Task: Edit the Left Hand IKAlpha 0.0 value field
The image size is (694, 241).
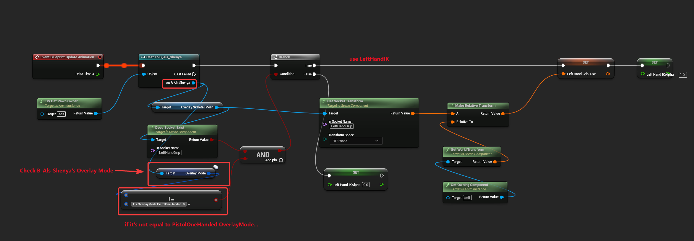Action: 366,185
